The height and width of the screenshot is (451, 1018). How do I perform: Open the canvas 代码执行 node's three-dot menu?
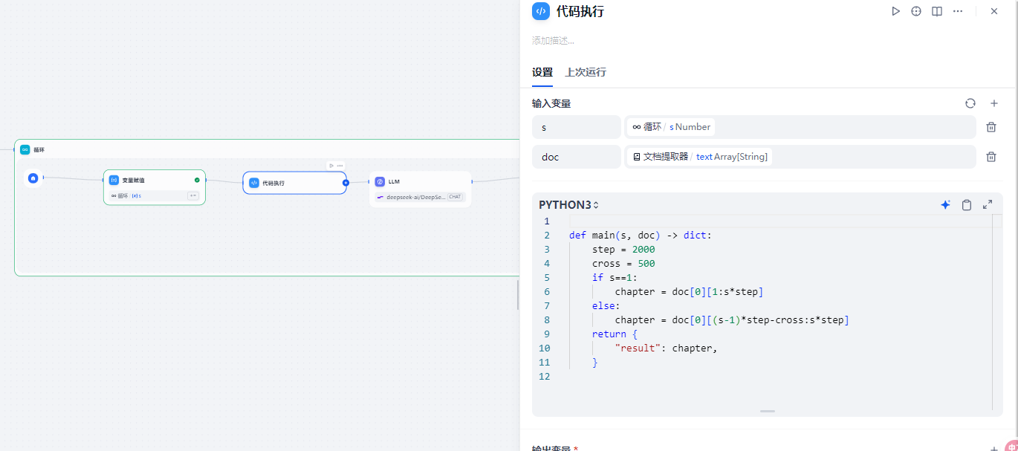[x=340, y=166]
